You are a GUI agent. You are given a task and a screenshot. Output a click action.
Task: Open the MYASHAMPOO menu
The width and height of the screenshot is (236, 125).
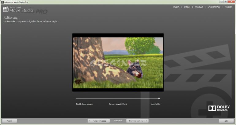pos(214,7)
